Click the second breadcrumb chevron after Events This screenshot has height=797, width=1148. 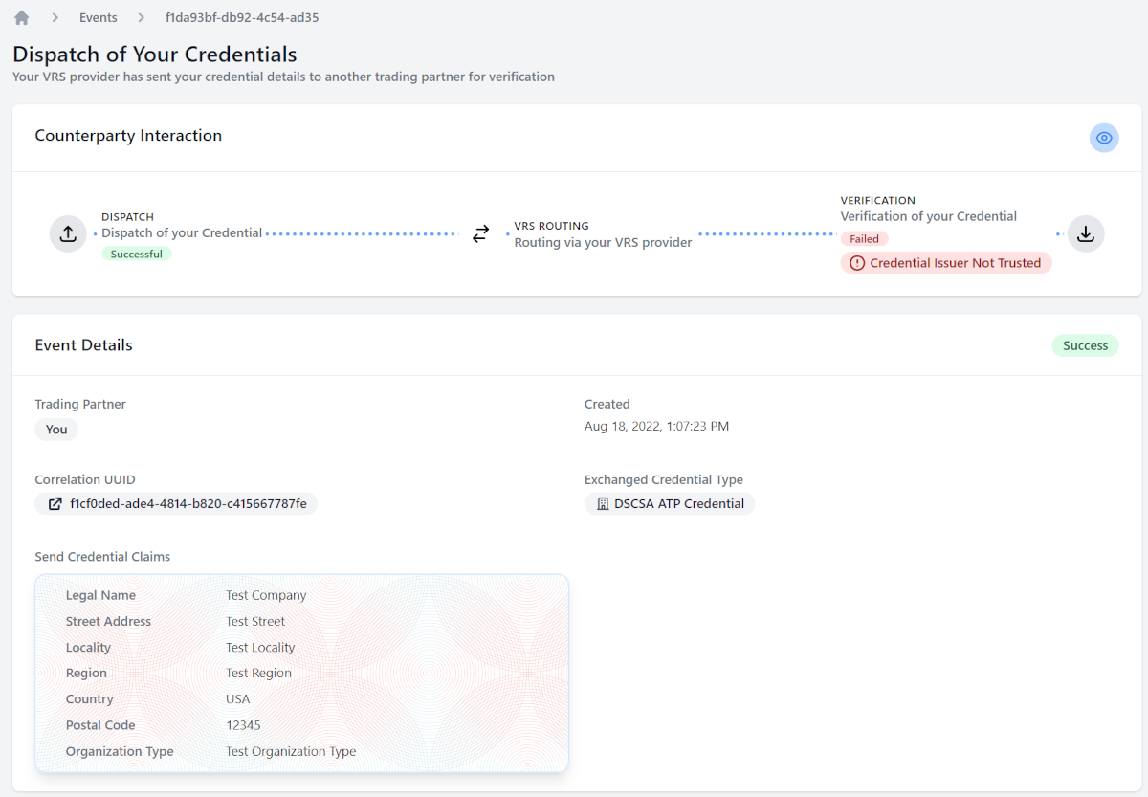142,17
